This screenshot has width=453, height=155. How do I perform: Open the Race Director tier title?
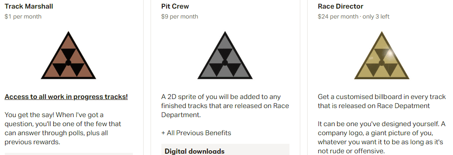[341, 6]
